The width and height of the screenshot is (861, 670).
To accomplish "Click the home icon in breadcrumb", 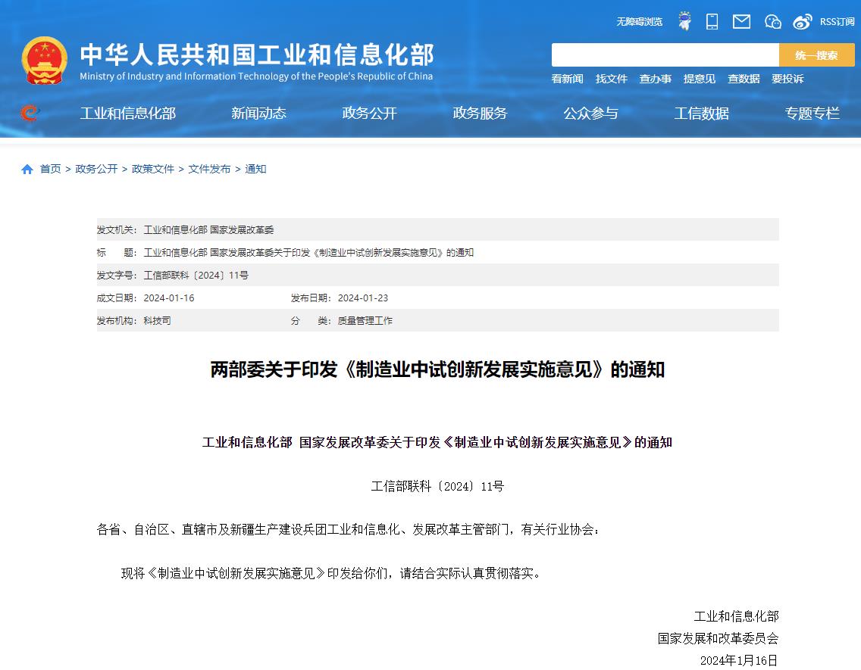I will tap(27, 169).
